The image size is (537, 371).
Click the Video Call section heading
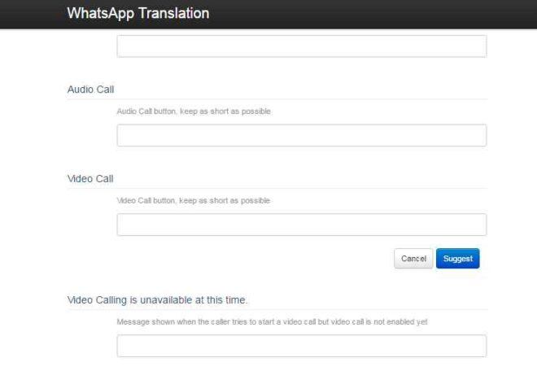point(90,178)
